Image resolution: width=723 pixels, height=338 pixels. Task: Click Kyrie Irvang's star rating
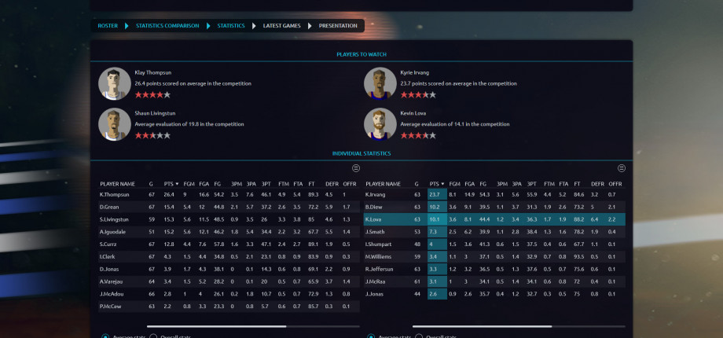tap(418, 95)
